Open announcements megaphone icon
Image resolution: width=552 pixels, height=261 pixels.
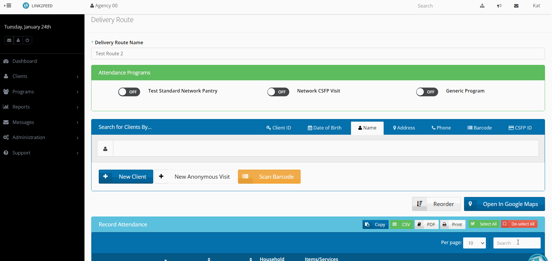(499, 6)
